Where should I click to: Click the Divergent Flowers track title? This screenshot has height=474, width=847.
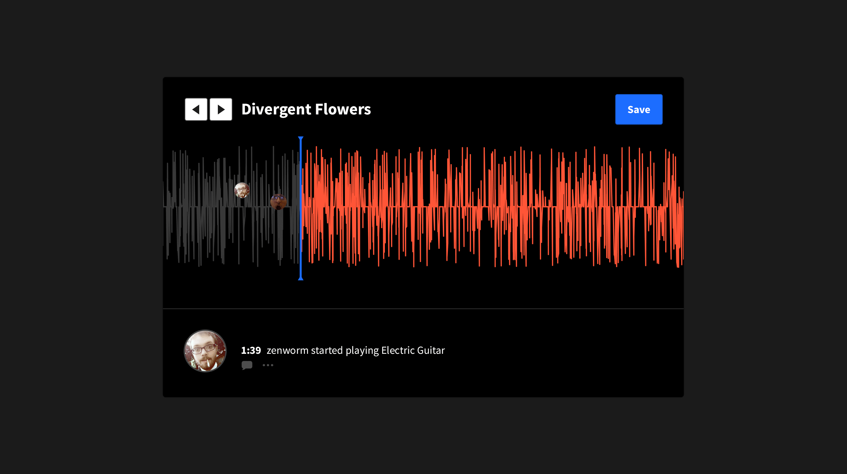tap(306, 109)
